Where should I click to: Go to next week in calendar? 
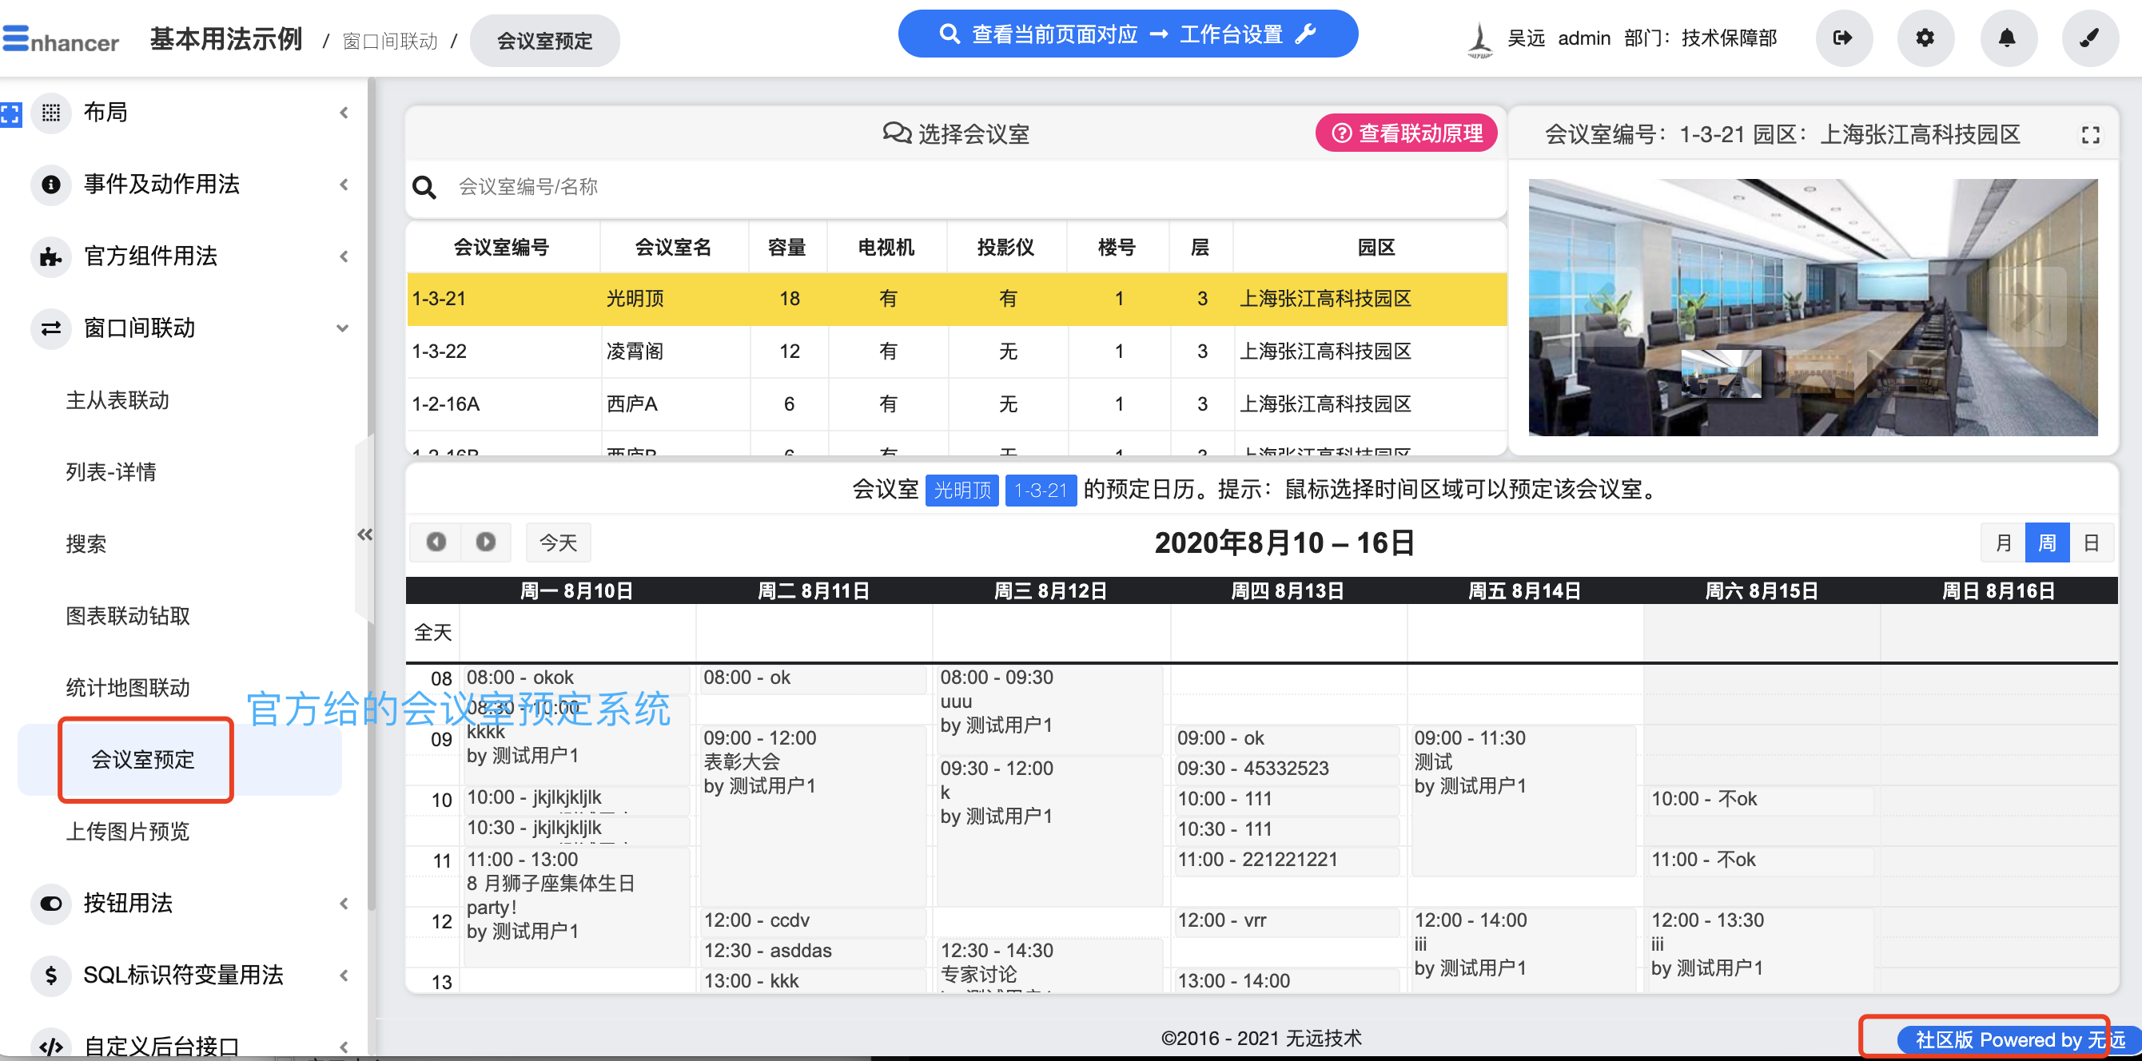click(486, 542)
